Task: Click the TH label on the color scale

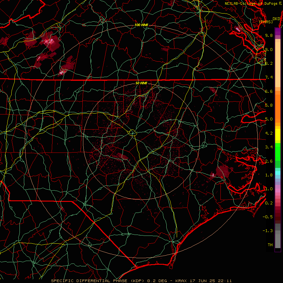Action: click(x=270, y=245)
